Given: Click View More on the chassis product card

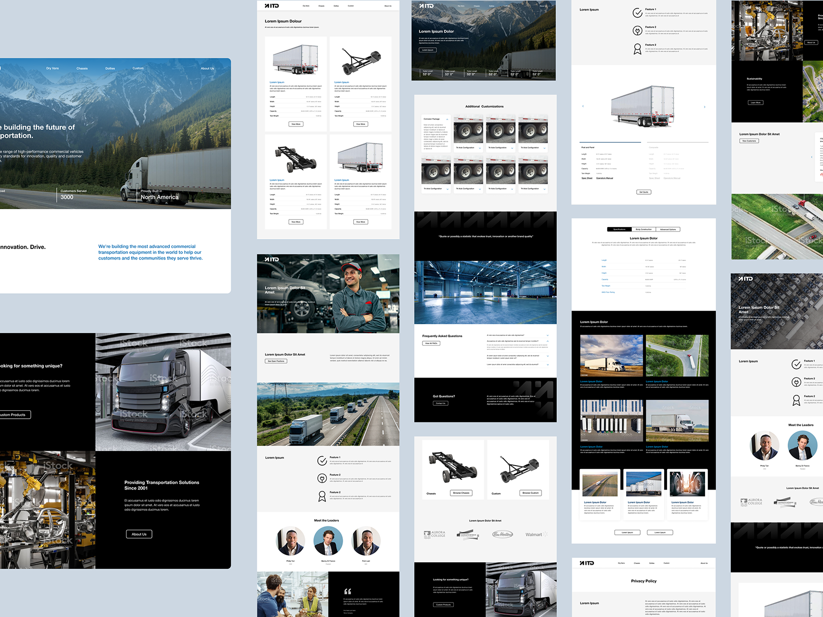Looking at the screenshot, I should (x=296, y=222).
